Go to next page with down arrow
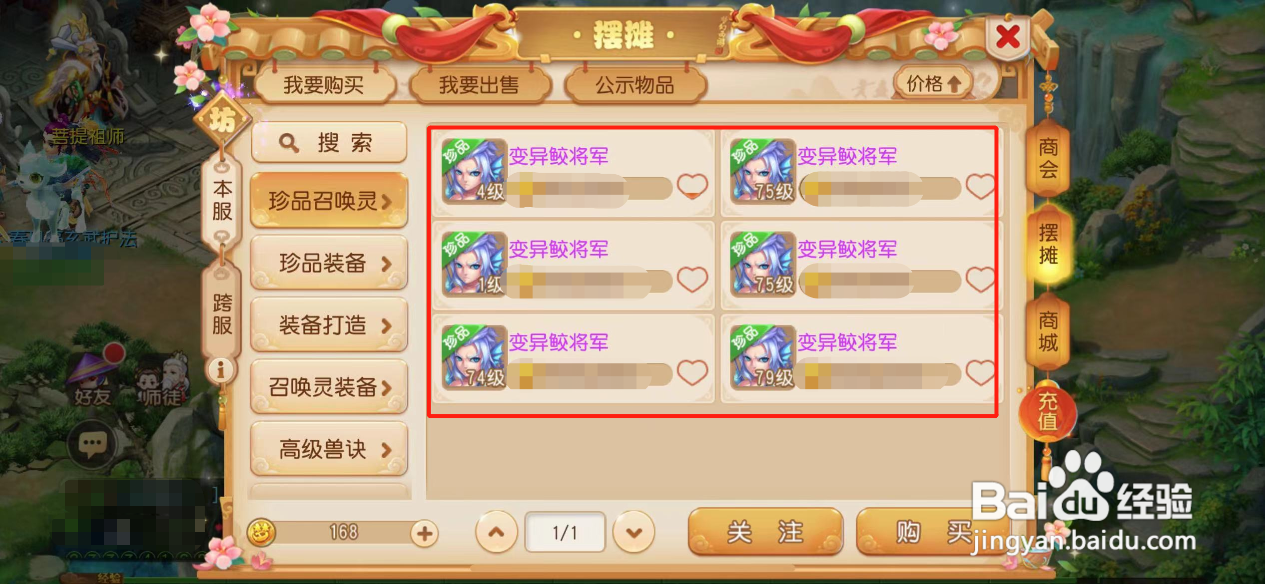Image resolution: width=1265 pixels, height=584 pixels. pyautogui.click(x=633, y=533)
